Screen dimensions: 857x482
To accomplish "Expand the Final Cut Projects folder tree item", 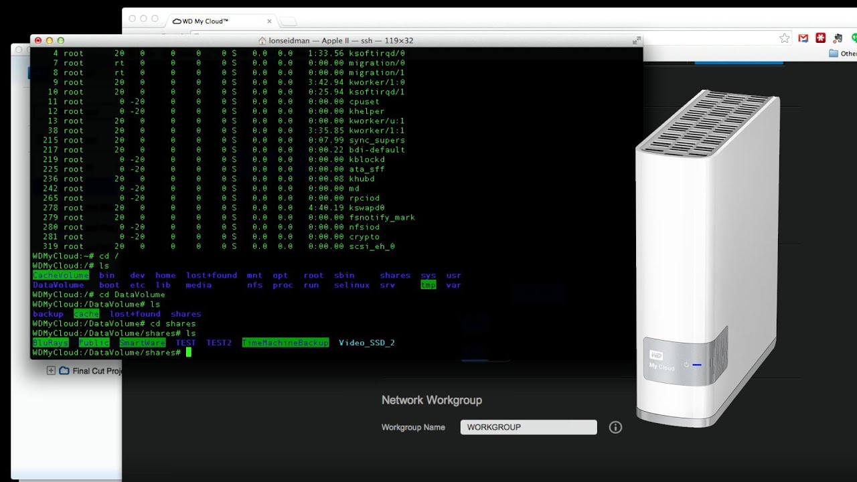I will (51, 370).
